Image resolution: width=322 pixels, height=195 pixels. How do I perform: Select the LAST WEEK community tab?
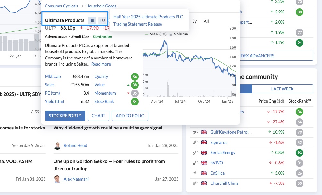click(282, 89)
